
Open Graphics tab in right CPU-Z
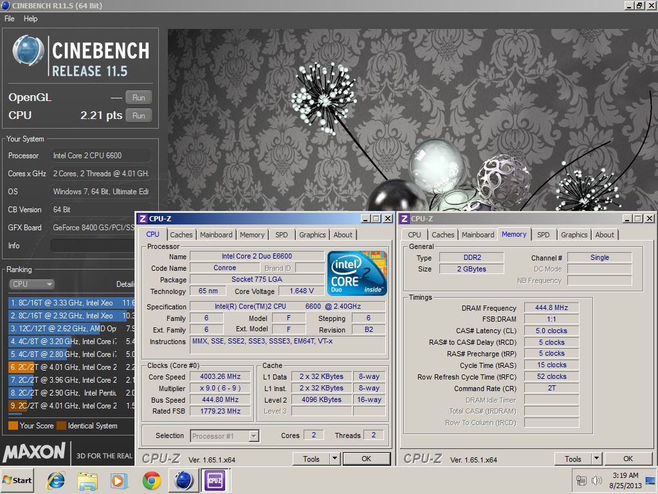pyautogui.click(x=574, y=235)
